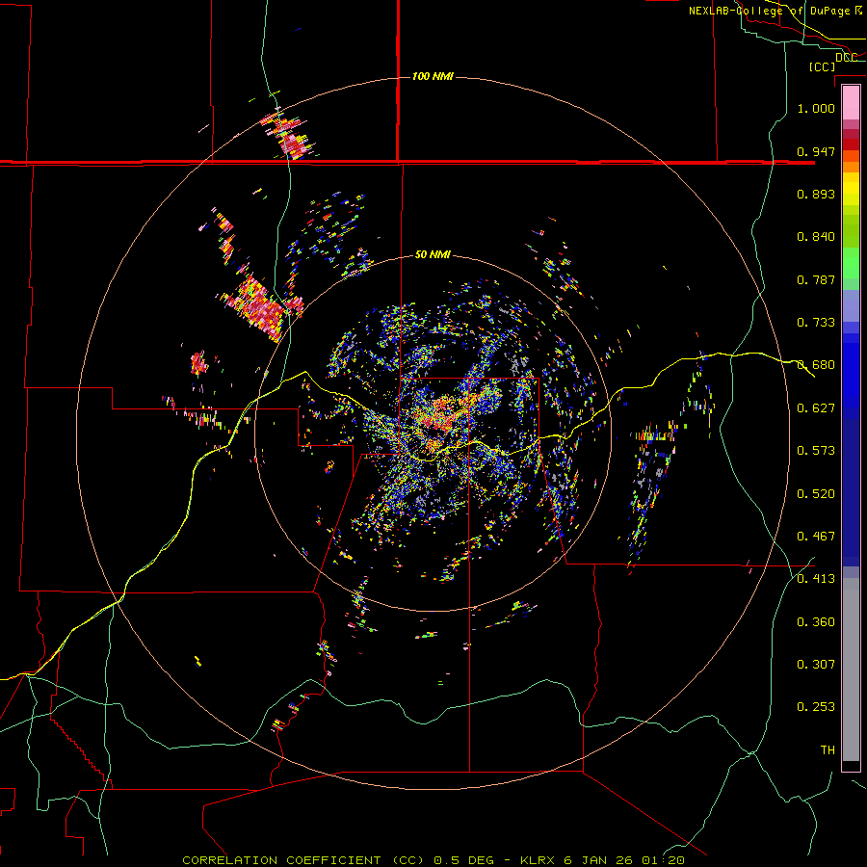Click the 0.840 legend value

816,237
